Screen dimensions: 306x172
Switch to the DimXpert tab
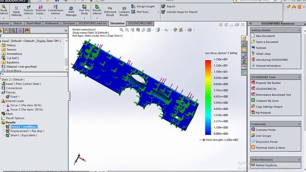point(69,23)
